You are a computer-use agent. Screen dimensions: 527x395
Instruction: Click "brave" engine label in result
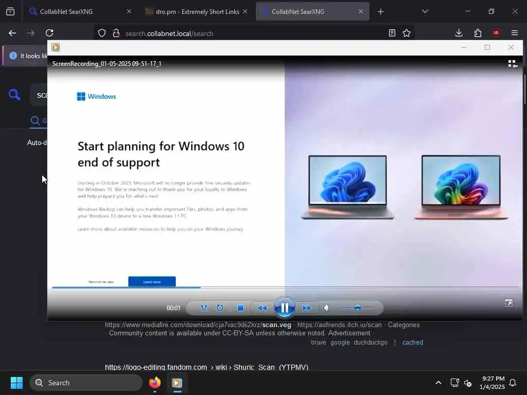click(x=318, y=342)
